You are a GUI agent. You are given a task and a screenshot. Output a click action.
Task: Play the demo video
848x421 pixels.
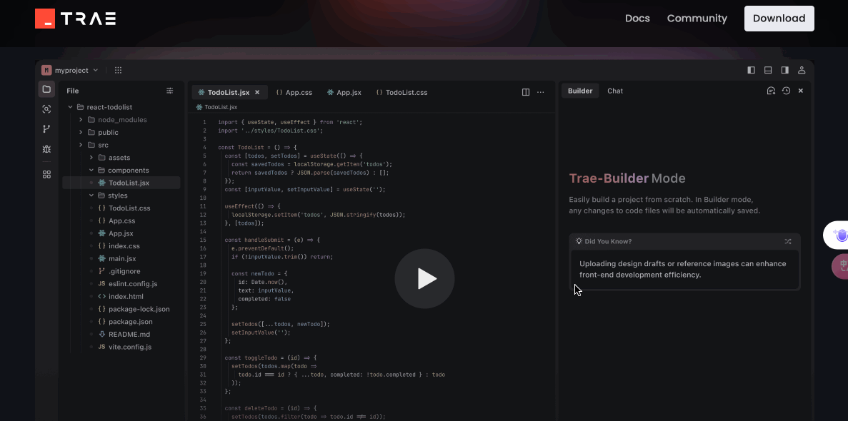tap(424, 279)
